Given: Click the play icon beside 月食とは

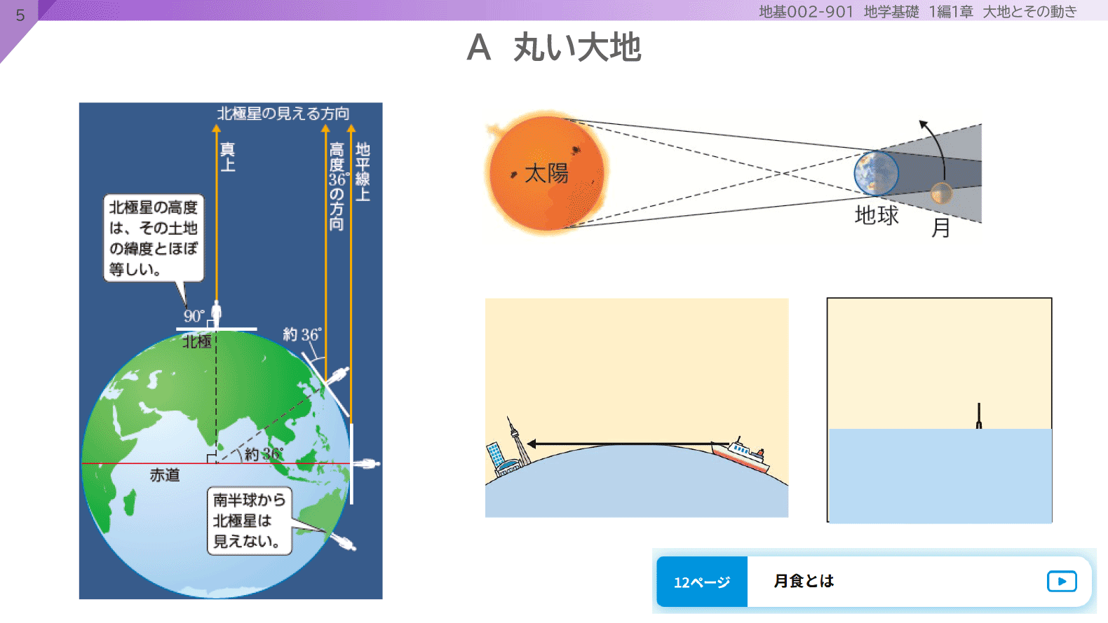Looking at the screenshot, I should tap(1061, 581).
